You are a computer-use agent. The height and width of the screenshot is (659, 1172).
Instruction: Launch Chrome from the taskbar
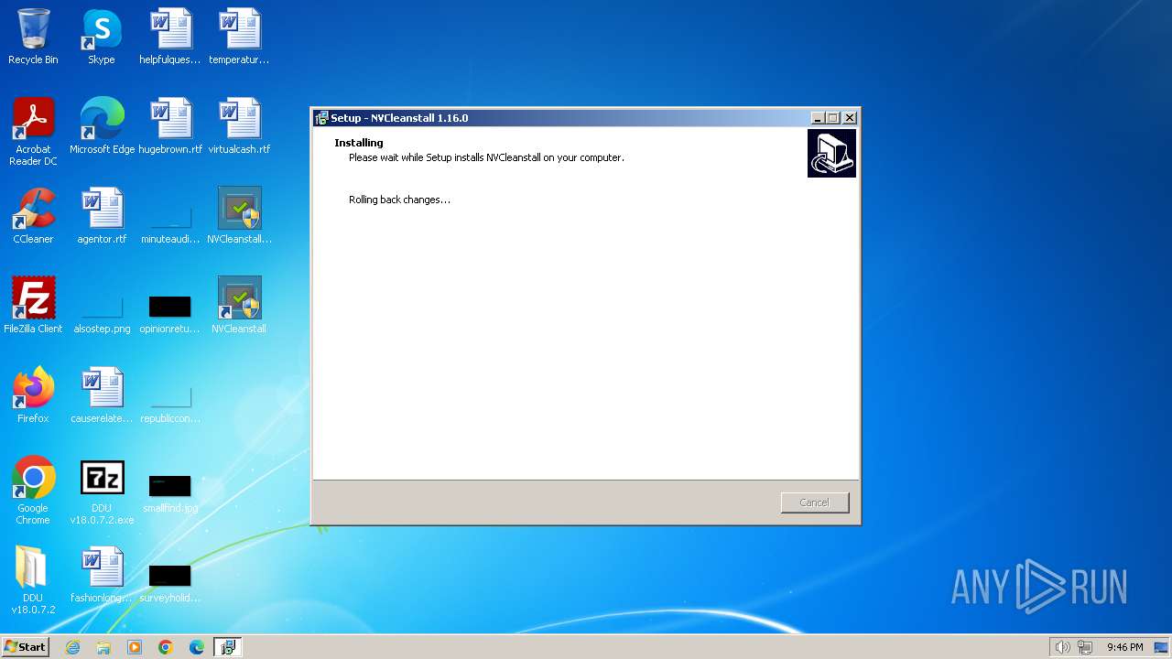click(166, 647)
